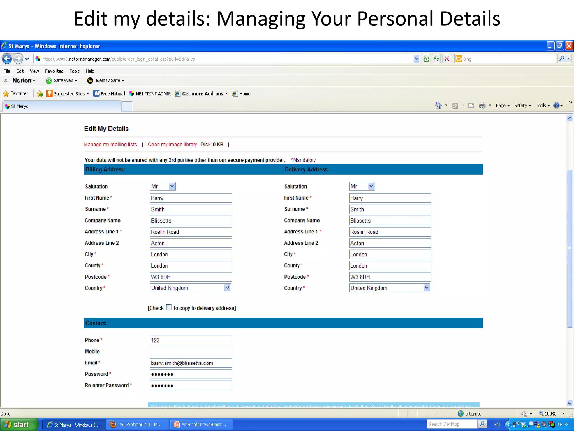Click the Stop loading red X icon
Image resolution: width=574 pixels, height=431 pixels.
coord(447,59)
